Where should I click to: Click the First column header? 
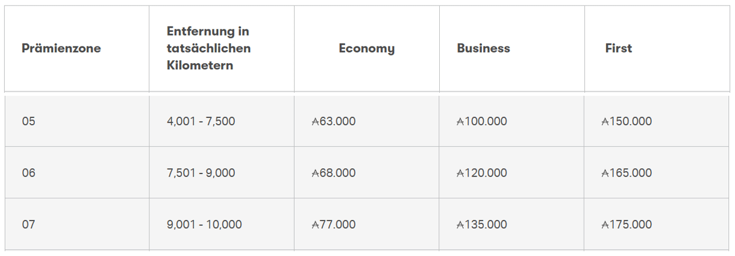click(x=618, y=48)
